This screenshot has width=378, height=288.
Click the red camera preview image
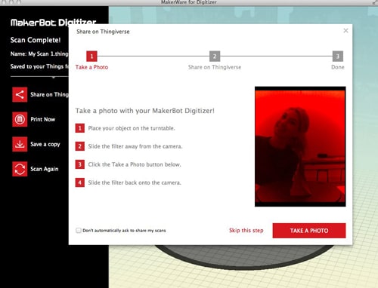(300, 146)
